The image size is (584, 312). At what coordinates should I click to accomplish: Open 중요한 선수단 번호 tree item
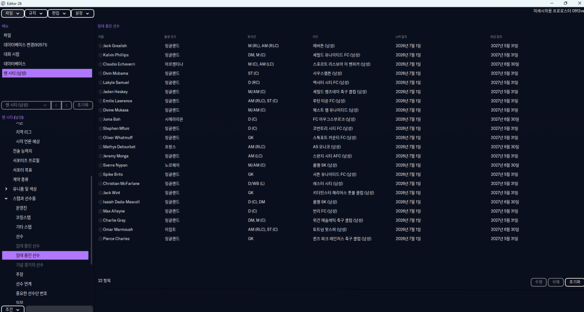pos(31,293)
